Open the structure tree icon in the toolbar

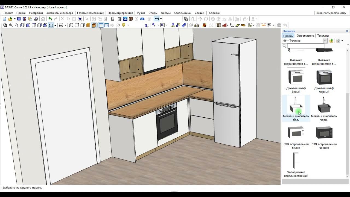(112, 19)
